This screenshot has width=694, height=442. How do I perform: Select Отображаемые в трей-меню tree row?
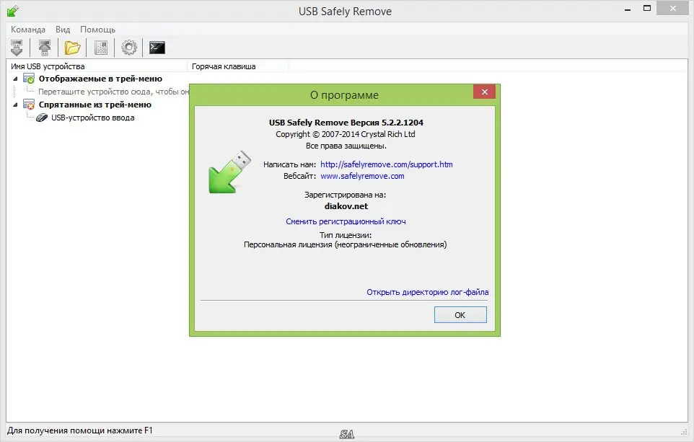coord(100,79)
